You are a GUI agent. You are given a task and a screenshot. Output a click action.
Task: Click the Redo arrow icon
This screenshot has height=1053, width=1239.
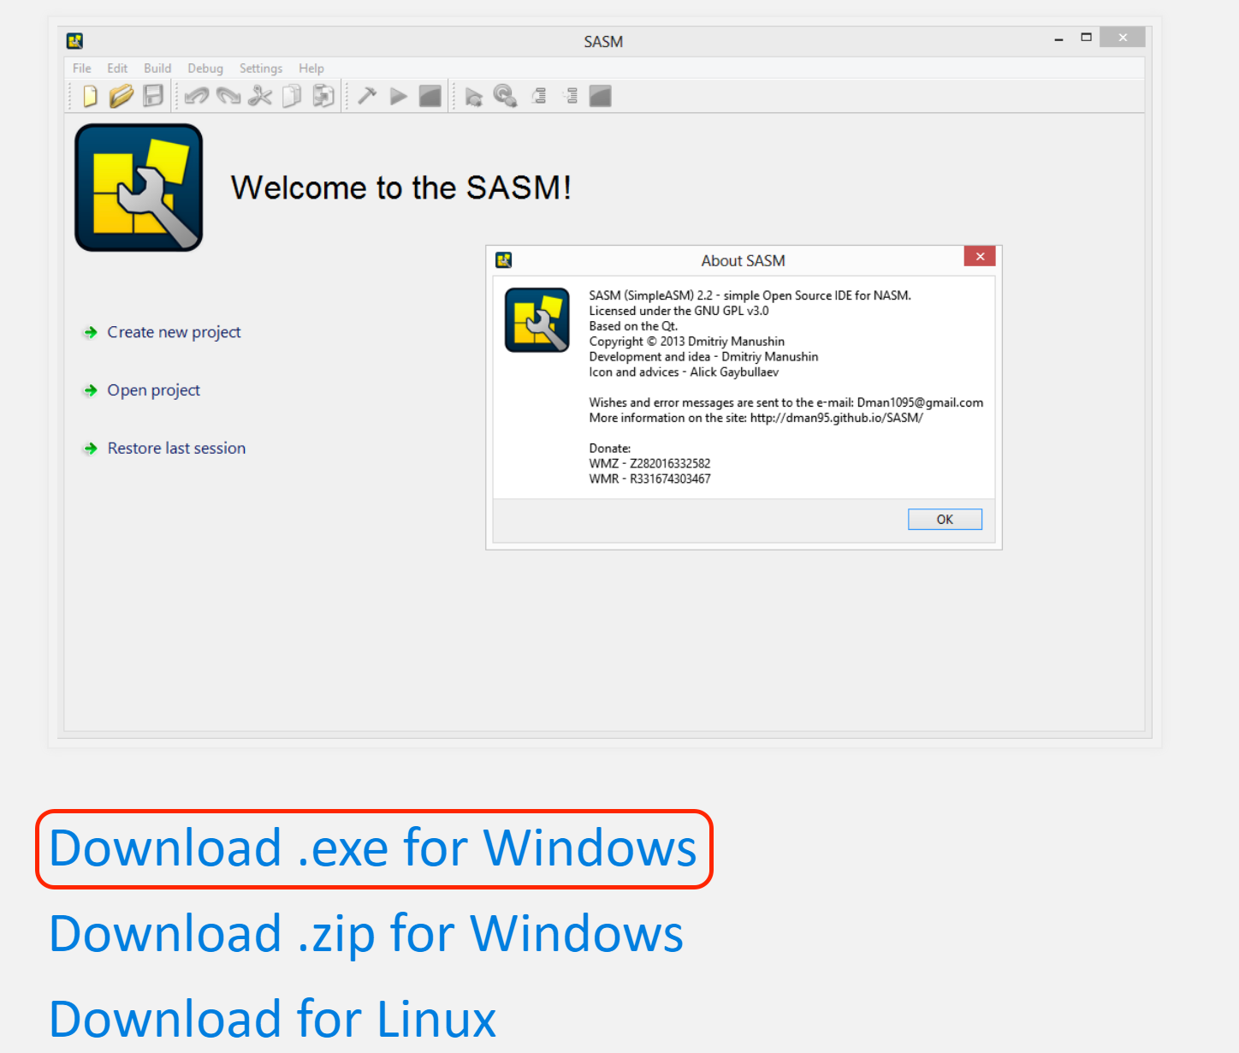(228, 96)
